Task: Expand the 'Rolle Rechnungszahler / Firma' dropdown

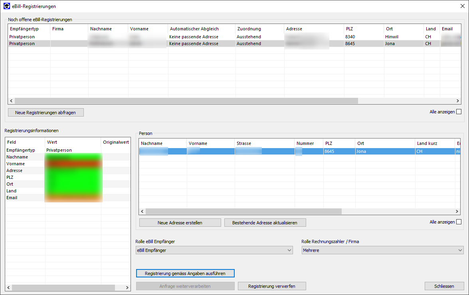Action: [x=382, y=250]
